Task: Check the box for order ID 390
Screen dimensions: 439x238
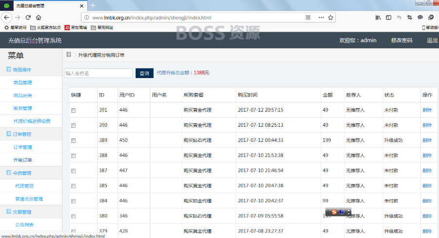Action: point(73,125)
